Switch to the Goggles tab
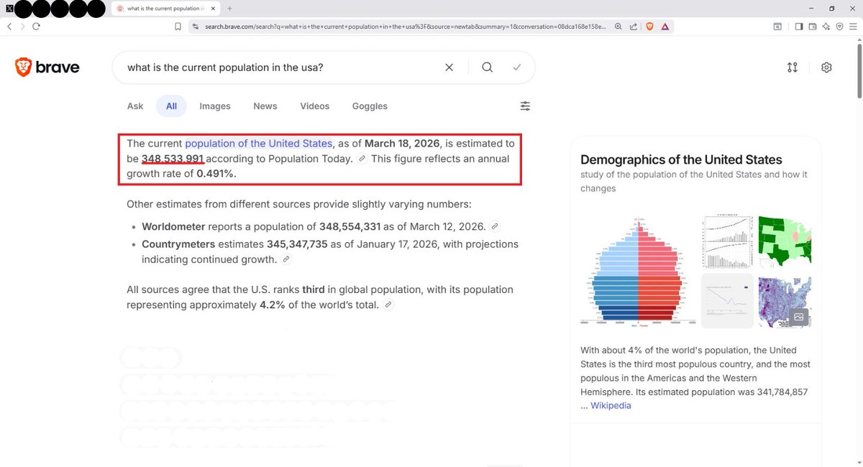This screenshot has width=863, height=467. (x=370, y=106)
